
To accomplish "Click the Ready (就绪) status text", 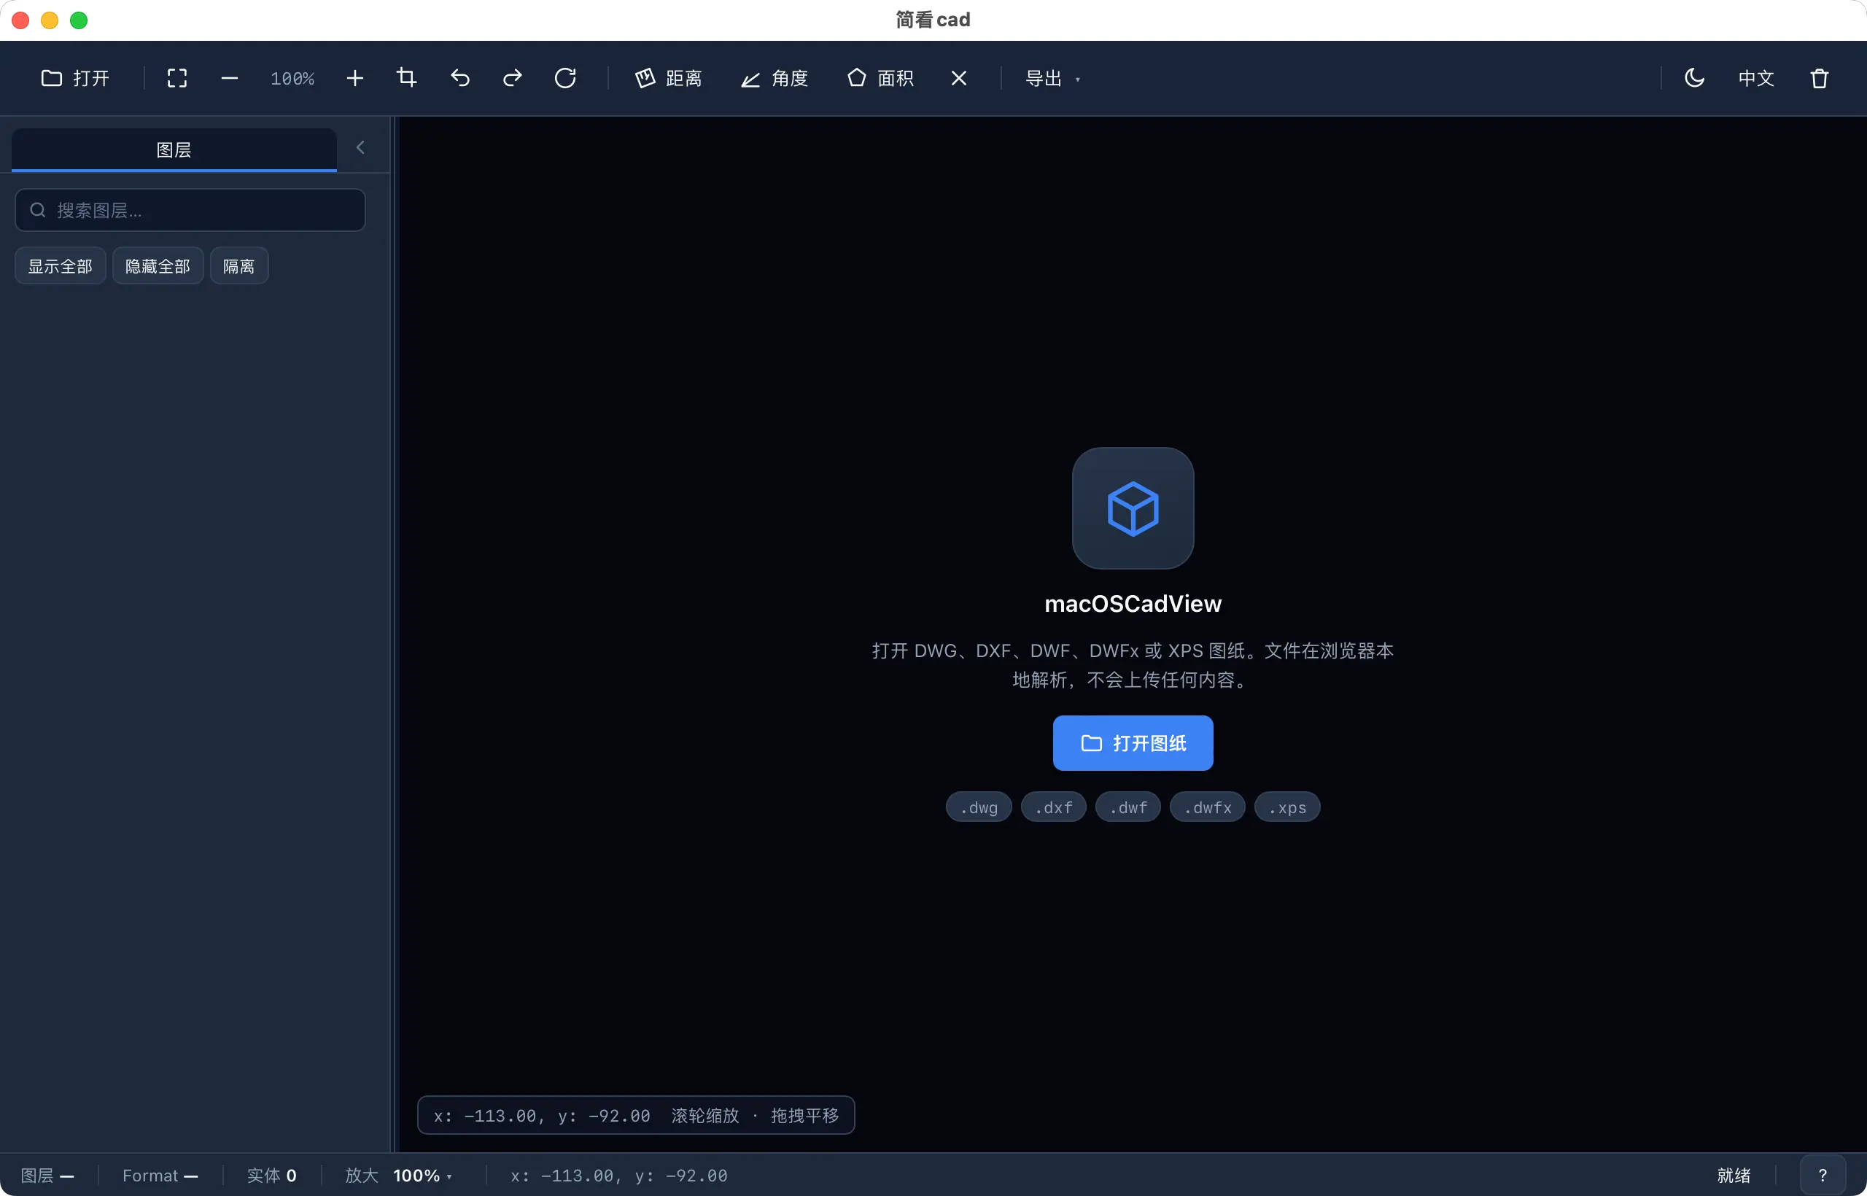I will pyautogui.click(x=1734, y=1176).
